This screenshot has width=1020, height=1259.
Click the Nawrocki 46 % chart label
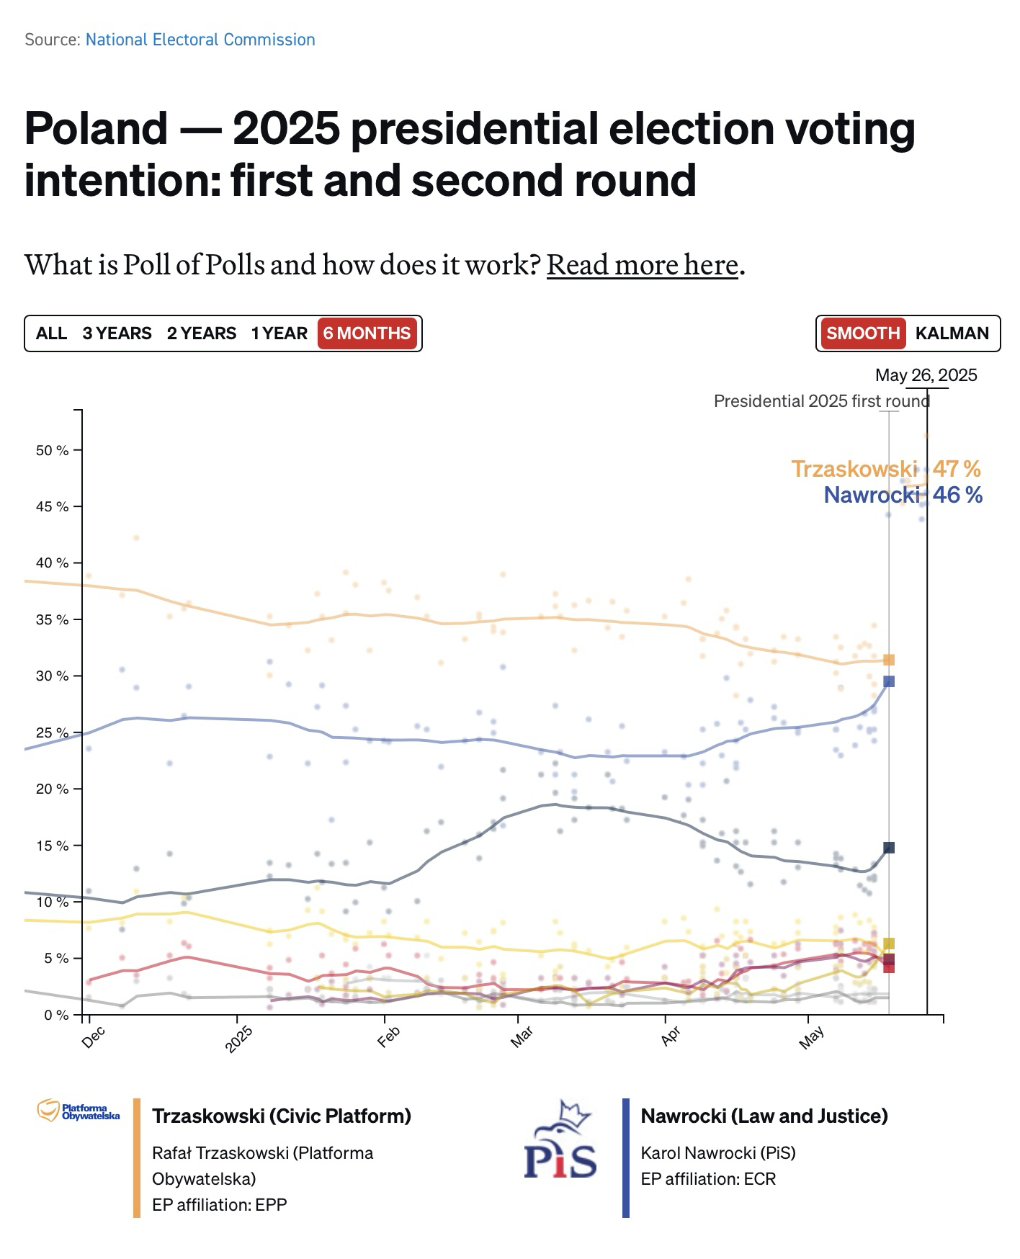click(903, 495)
